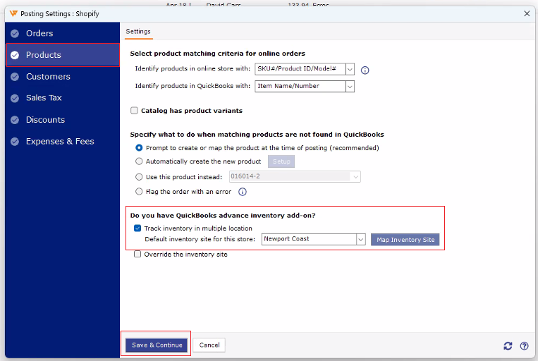
Task: Click the Expenses & Fees checkmark icon
Action: tap(15, 142)
